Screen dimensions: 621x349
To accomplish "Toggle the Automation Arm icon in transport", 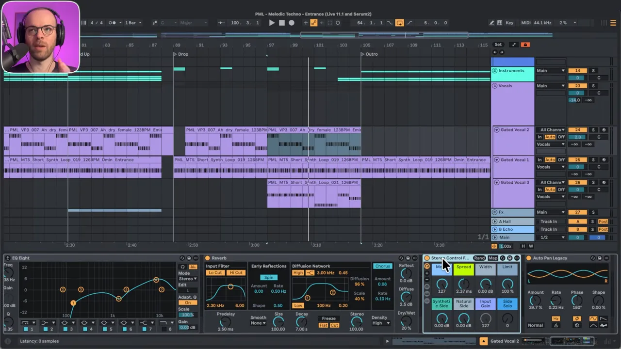I will (313, 23).
